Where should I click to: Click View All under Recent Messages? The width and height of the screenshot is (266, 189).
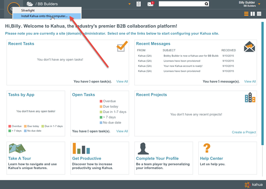250,82
